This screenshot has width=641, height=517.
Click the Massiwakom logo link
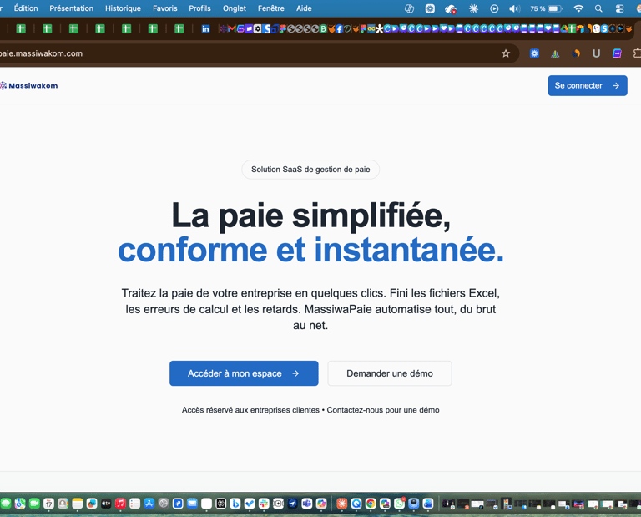point(29,85)
